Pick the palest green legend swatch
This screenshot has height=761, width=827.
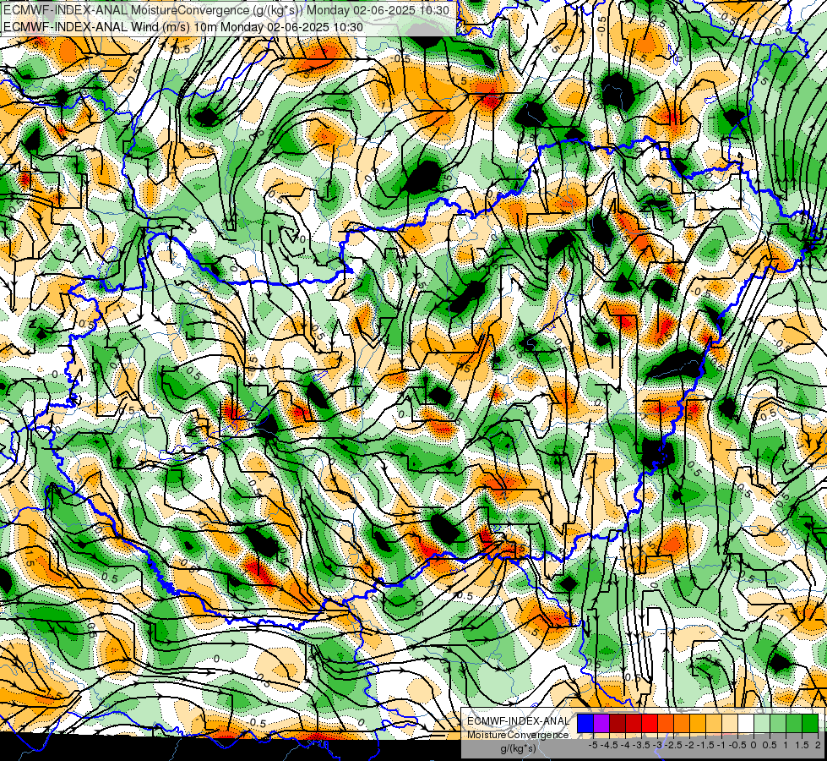762,724
